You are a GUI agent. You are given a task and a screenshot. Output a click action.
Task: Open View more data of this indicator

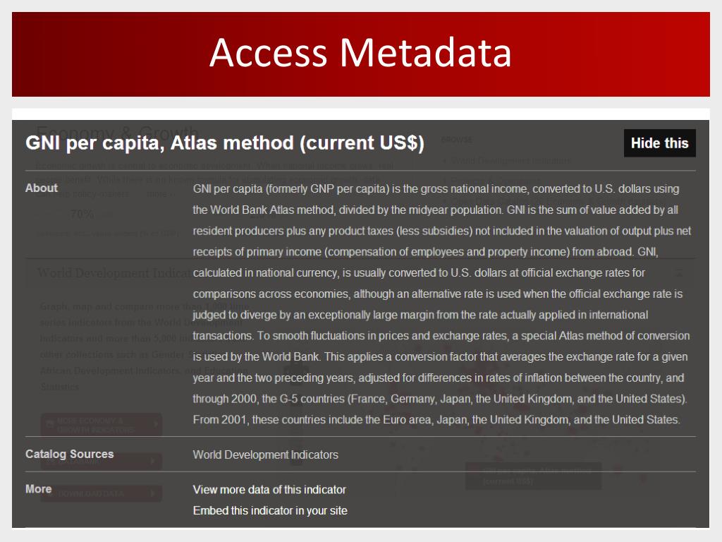coord(269,490)
